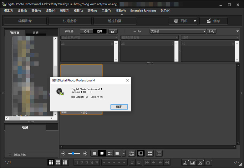Select the 2.jpg thumbnail
The width and height of the screenshot is (244, 168).
coord(81,89)
